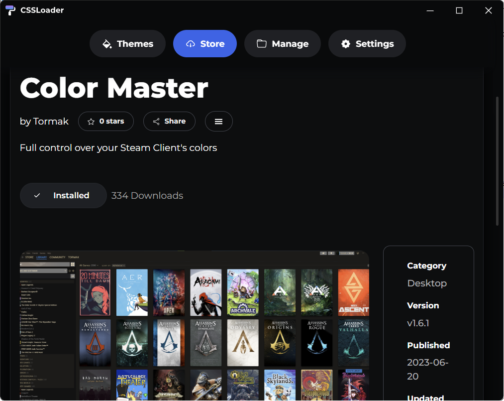Viewport: 504px width, 401px height.
Task: Close the CSSLoader window
Action: [x=488, y=10]
